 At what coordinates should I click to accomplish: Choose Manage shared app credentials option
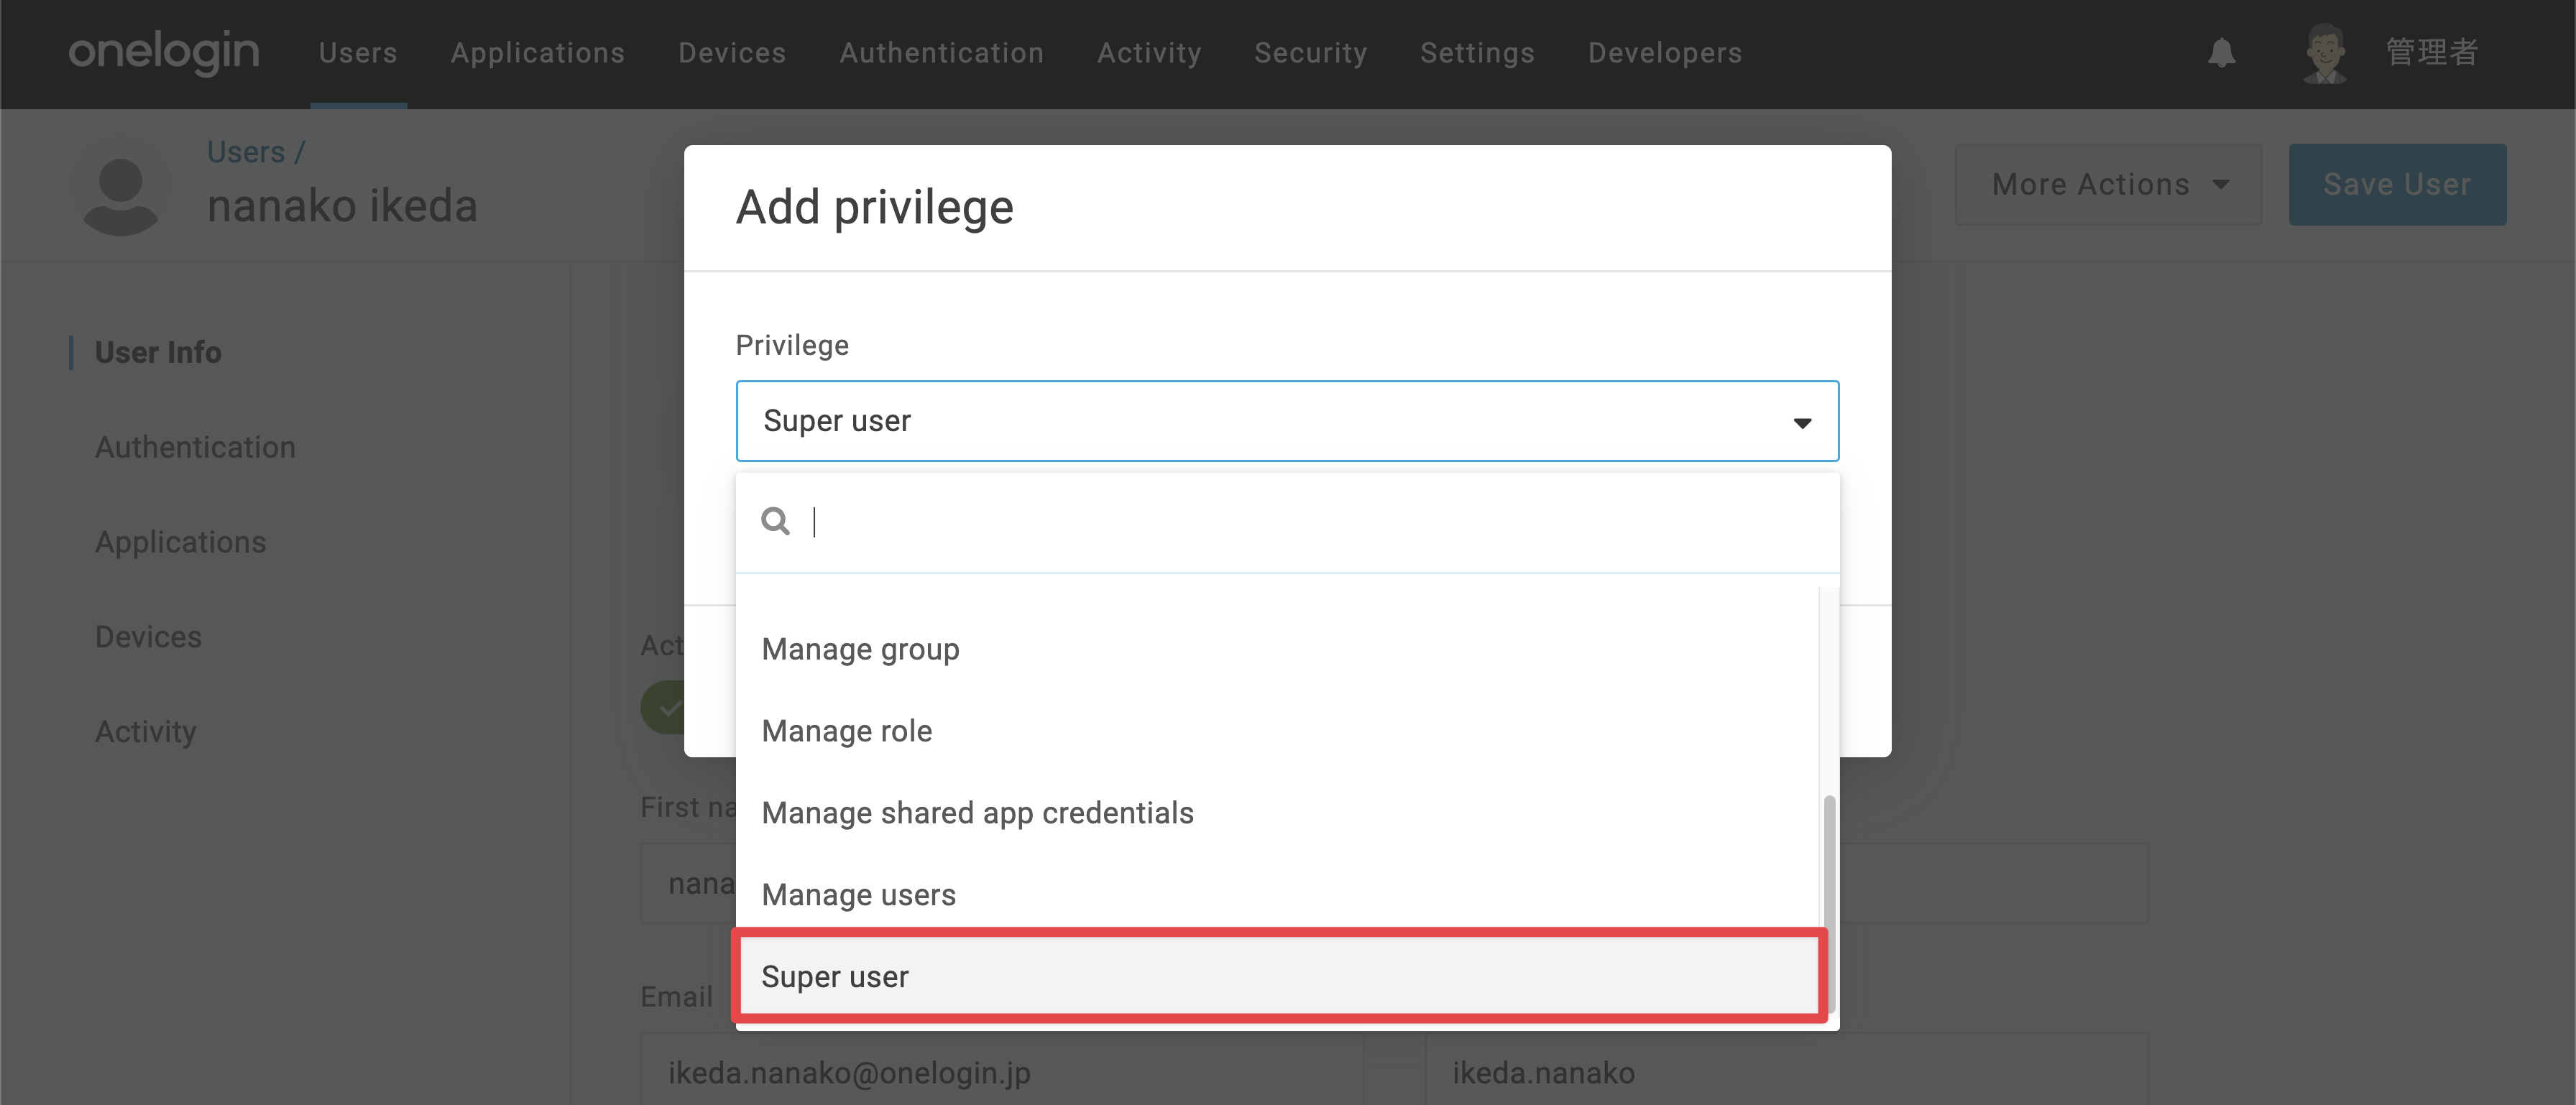pos(1277,813)
